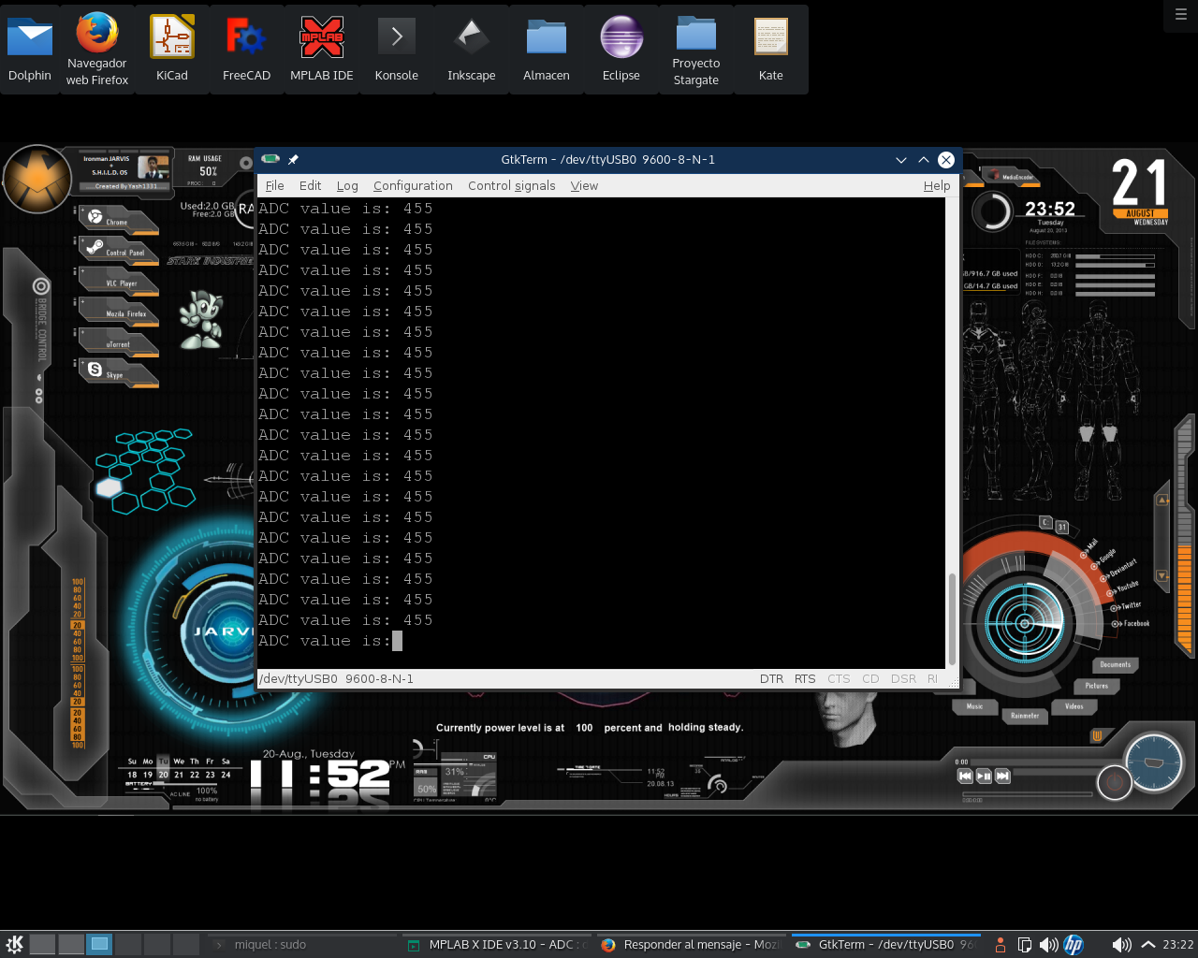The image size is (1198, 958).
Task: Click the '/dev/ttyUSB0 9600-8-N-1' status bar text
Action: point(336,679)
